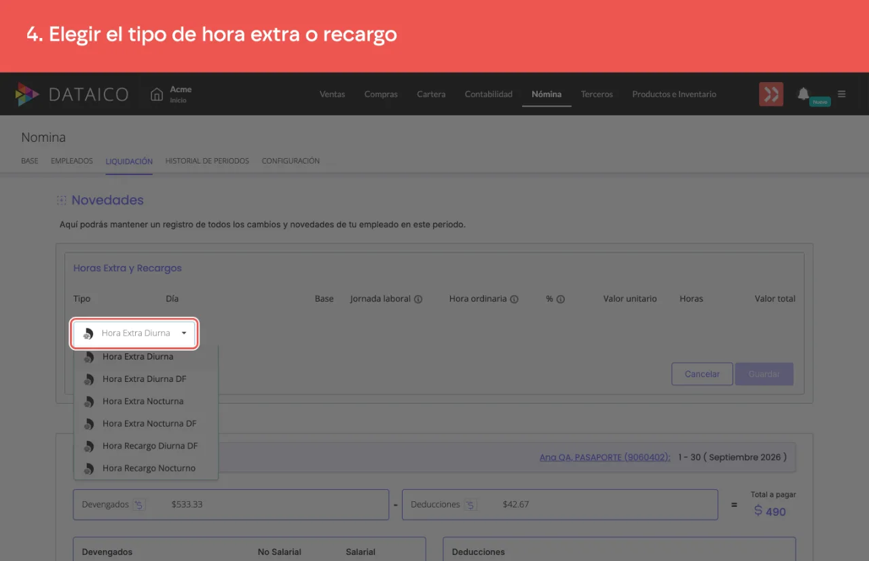Switch to HISTORIAL DE PERIODOS tab
Screen dimensions: 869x561
click(x=207, y=161)
